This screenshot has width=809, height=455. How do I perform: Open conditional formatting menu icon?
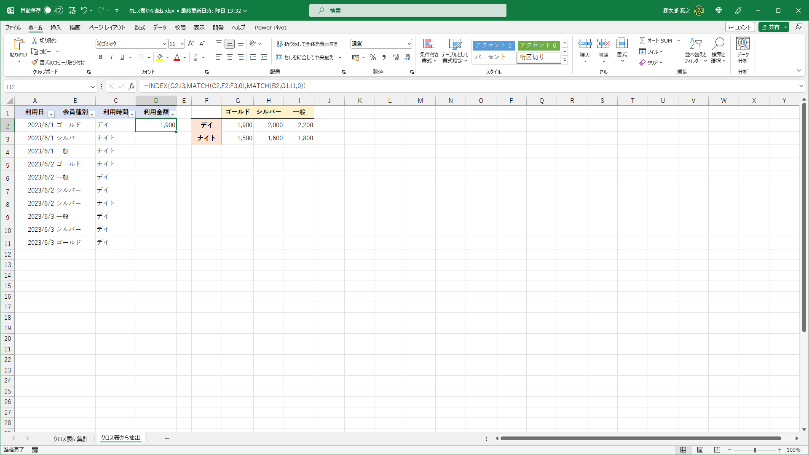point(429,44)
